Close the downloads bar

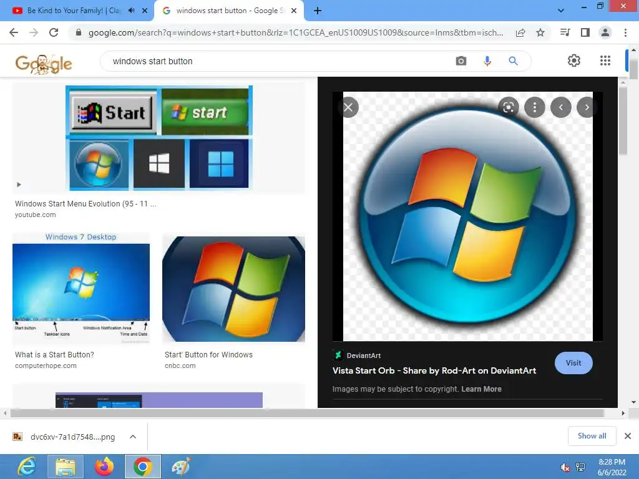[x=628, y=436]
